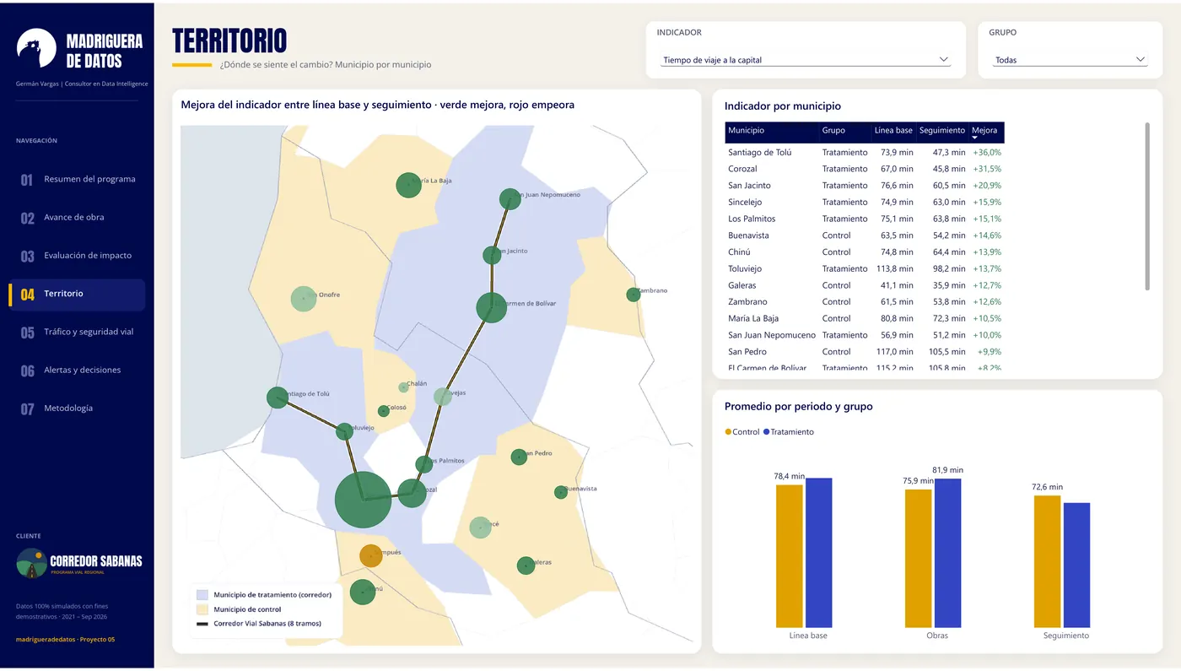Click the table's vertical scrollbar
This screenshot has width=1181, height=671.
(x=1147, y=206)
